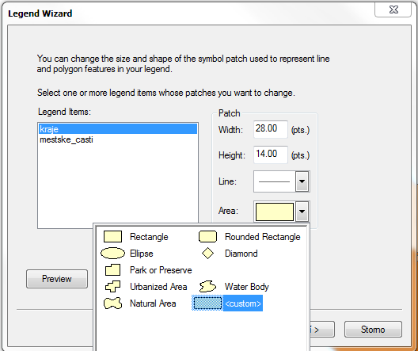Choose the Rectangle patch shape
The image size is (418, 351).
pyautogui.click(x=135, y=237)
